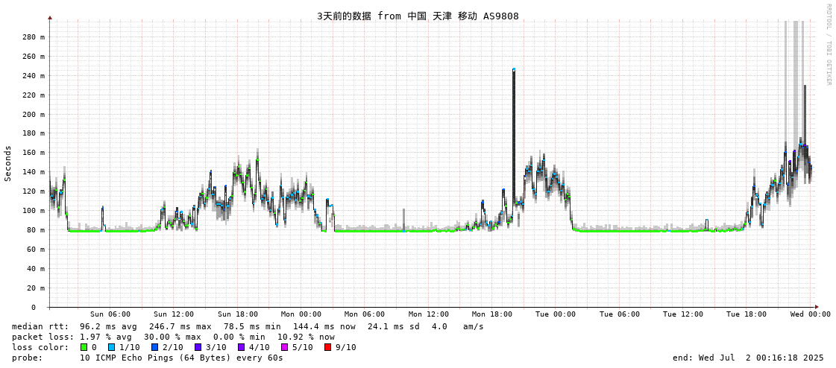Click the 280 m y-axis tick label
This screenshot has height=368, width=836.
(x=34, y=37)
